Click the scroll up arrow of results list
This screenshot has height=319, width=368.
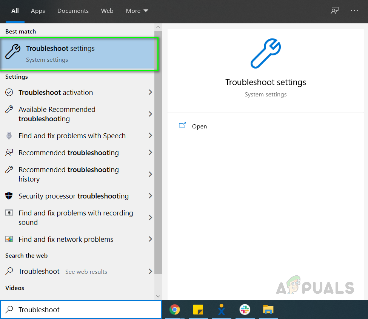(x=158, y=27)
